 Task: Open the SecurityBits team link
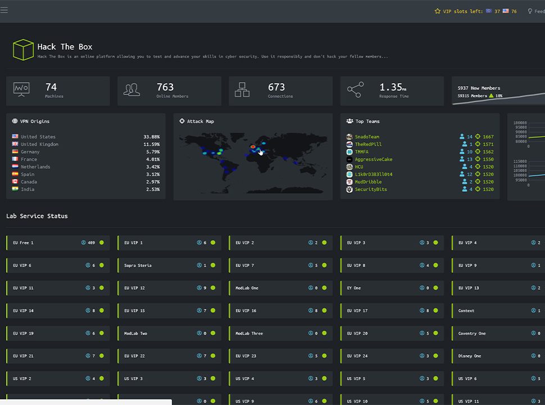[x=371, y=189]
